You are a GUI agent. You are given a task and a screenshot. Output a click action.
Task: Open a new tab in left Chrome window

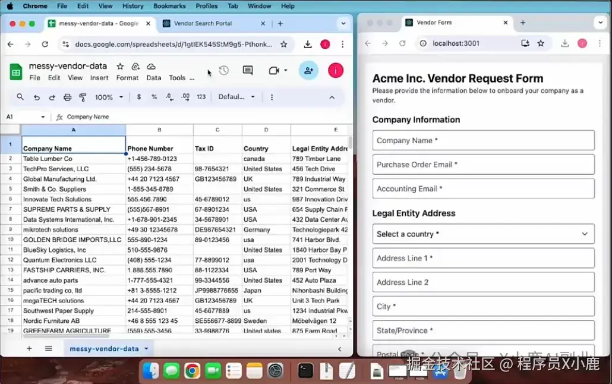pyautogui.click(x=280, y=23)
